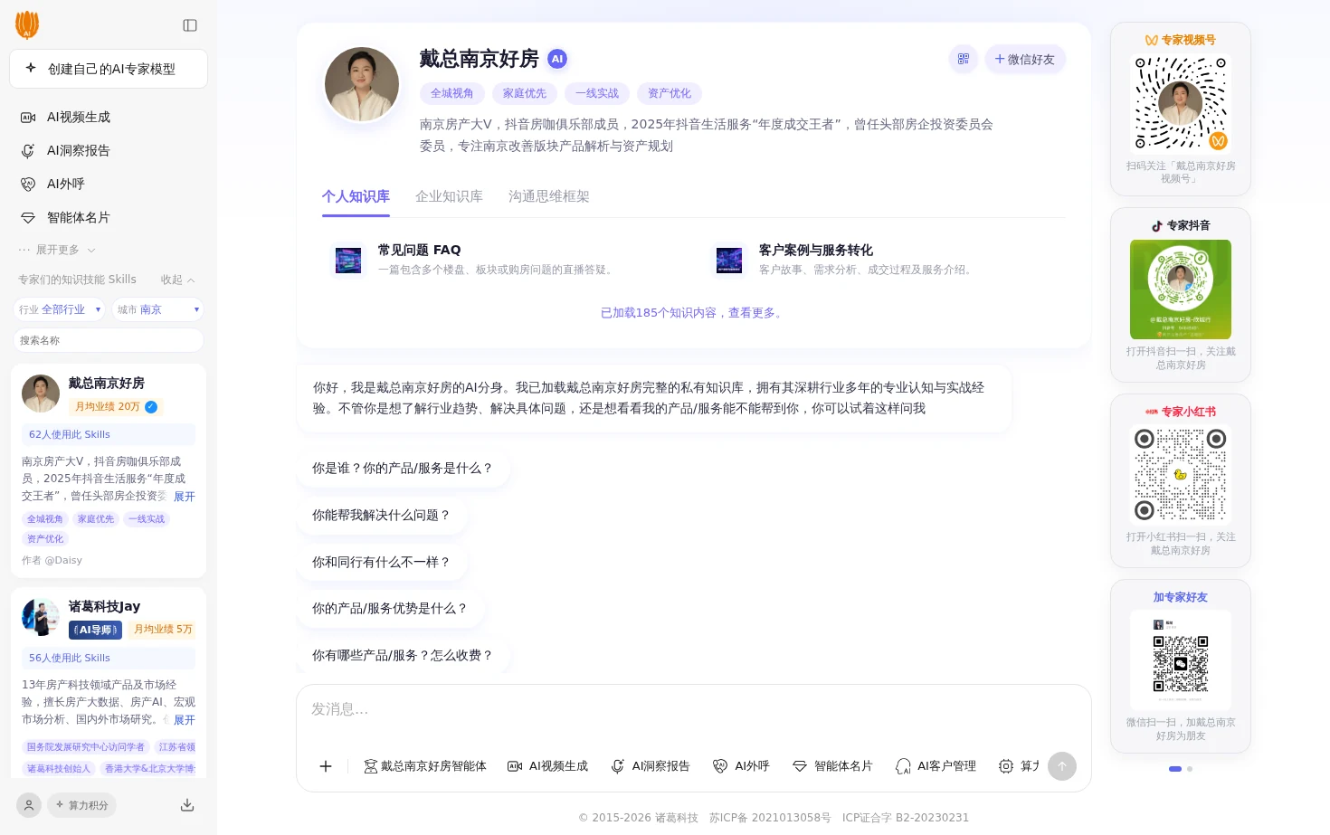The height and width of the screenshot is (835, 1330).
Task: Click the 微信好友 add button
Action: pos(1025,59)
